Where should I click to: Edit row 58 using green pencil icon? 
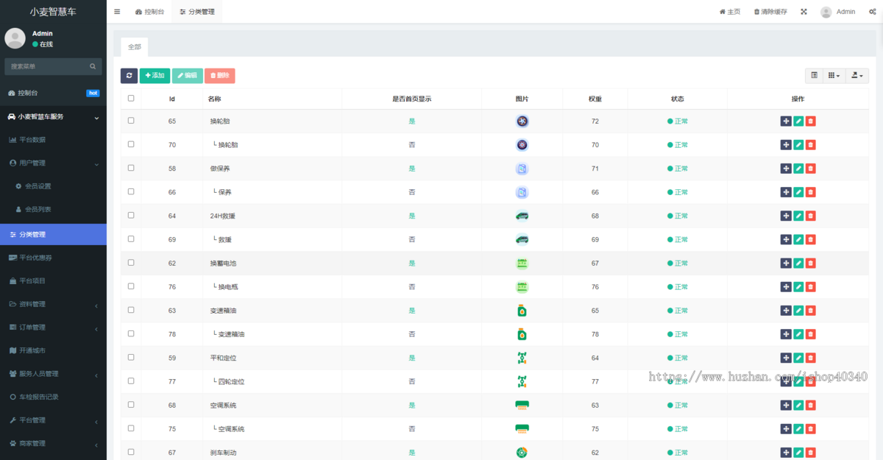point(798,169)
